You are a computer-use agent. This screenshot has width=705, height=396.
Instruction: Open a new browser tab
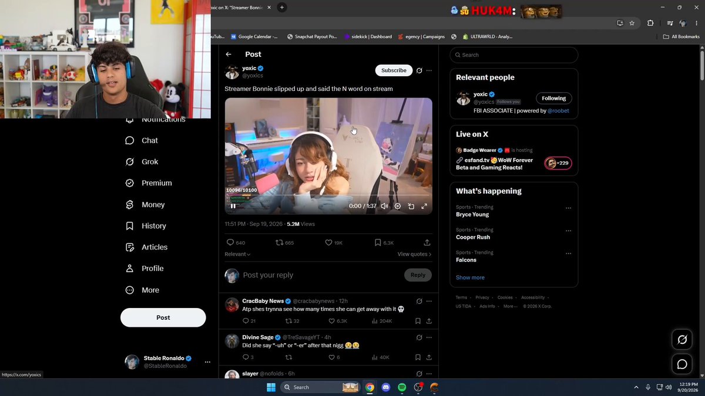coord(282,8)
